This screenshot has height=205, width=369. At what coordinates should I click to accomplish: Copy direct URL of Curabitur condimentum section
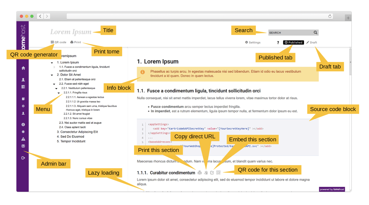[x=206, y=173]
